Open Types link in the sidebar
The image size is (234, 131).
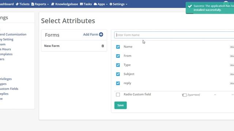[x=3, y=84]
